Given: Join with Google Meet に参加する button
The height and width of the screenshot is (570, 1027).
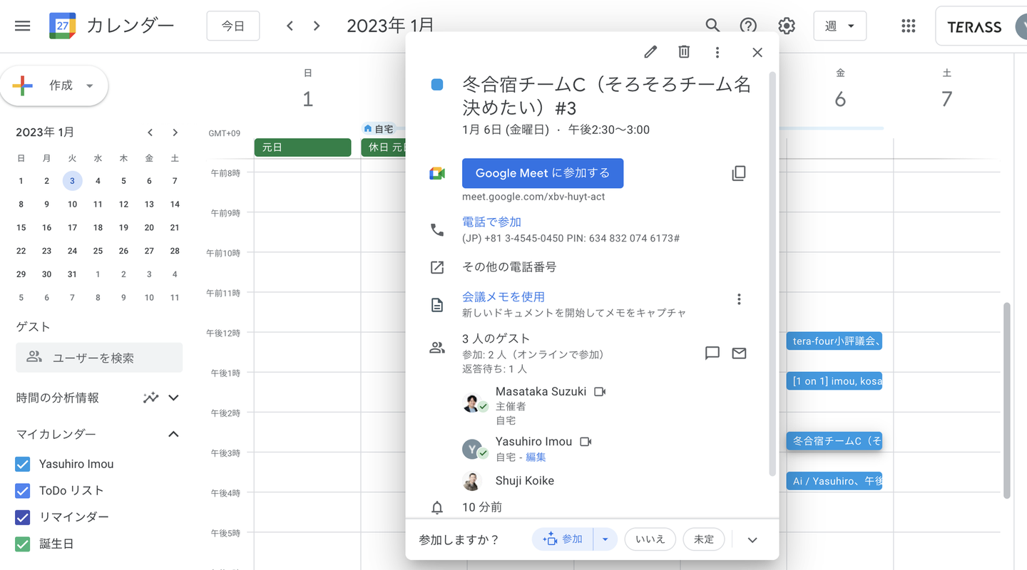Looking at the screenshot, I should 543,173.
